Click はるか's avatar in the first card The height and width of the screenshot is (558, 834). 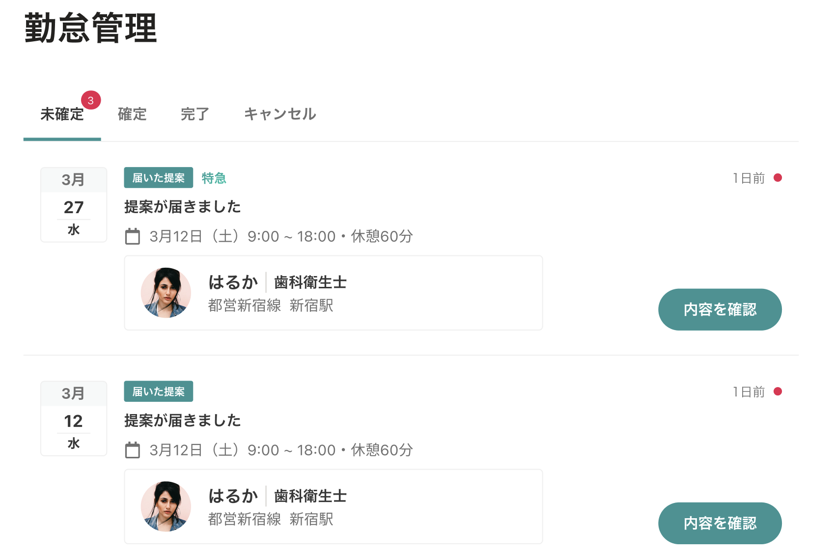click(x=166, y=293)
